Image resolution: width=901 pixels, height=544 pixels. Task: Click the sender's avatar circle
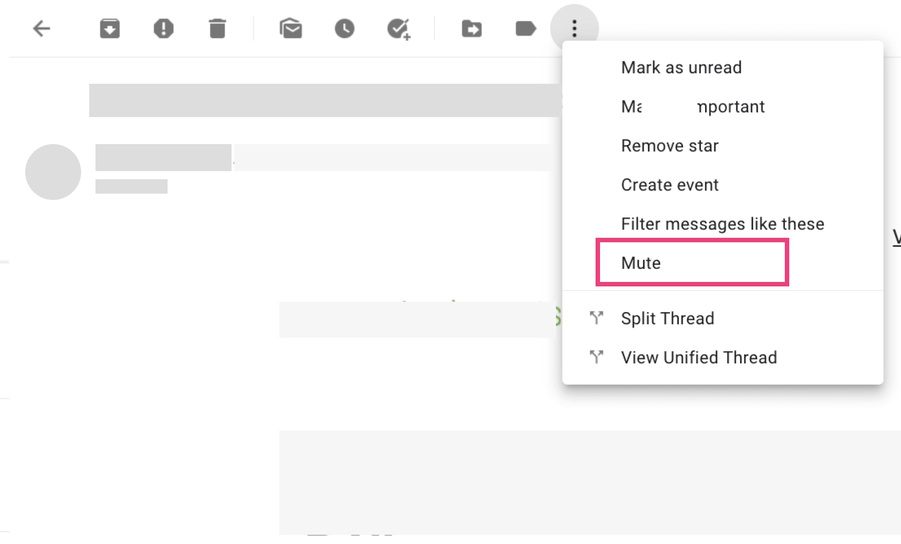53,172
